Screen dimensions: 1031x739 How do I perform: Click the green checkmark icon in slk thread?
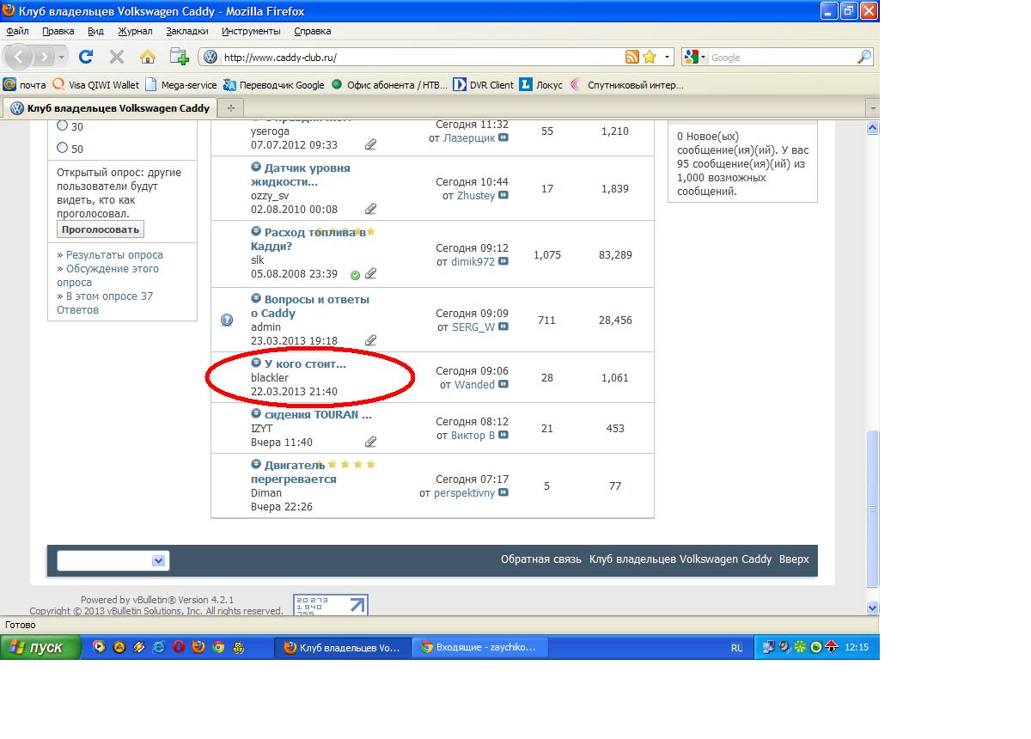355,275
